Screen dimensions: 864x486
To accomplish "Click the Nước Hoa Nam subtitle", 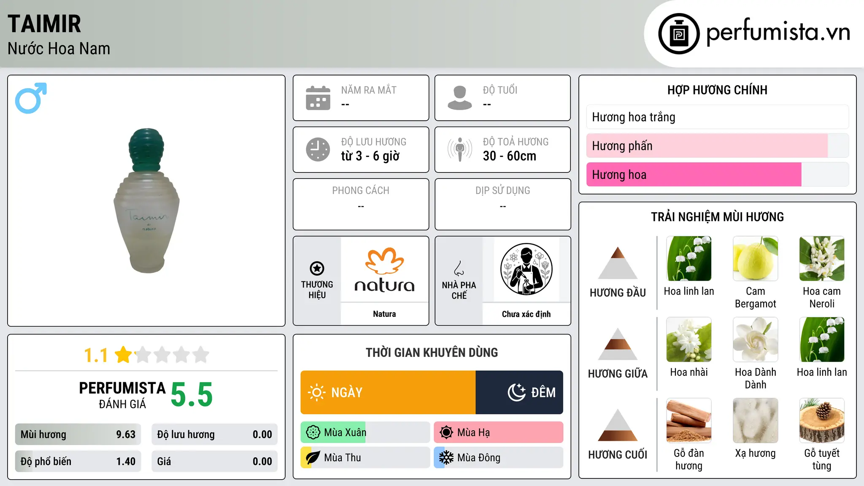I will pyautogui.click(x=59, y=49).
